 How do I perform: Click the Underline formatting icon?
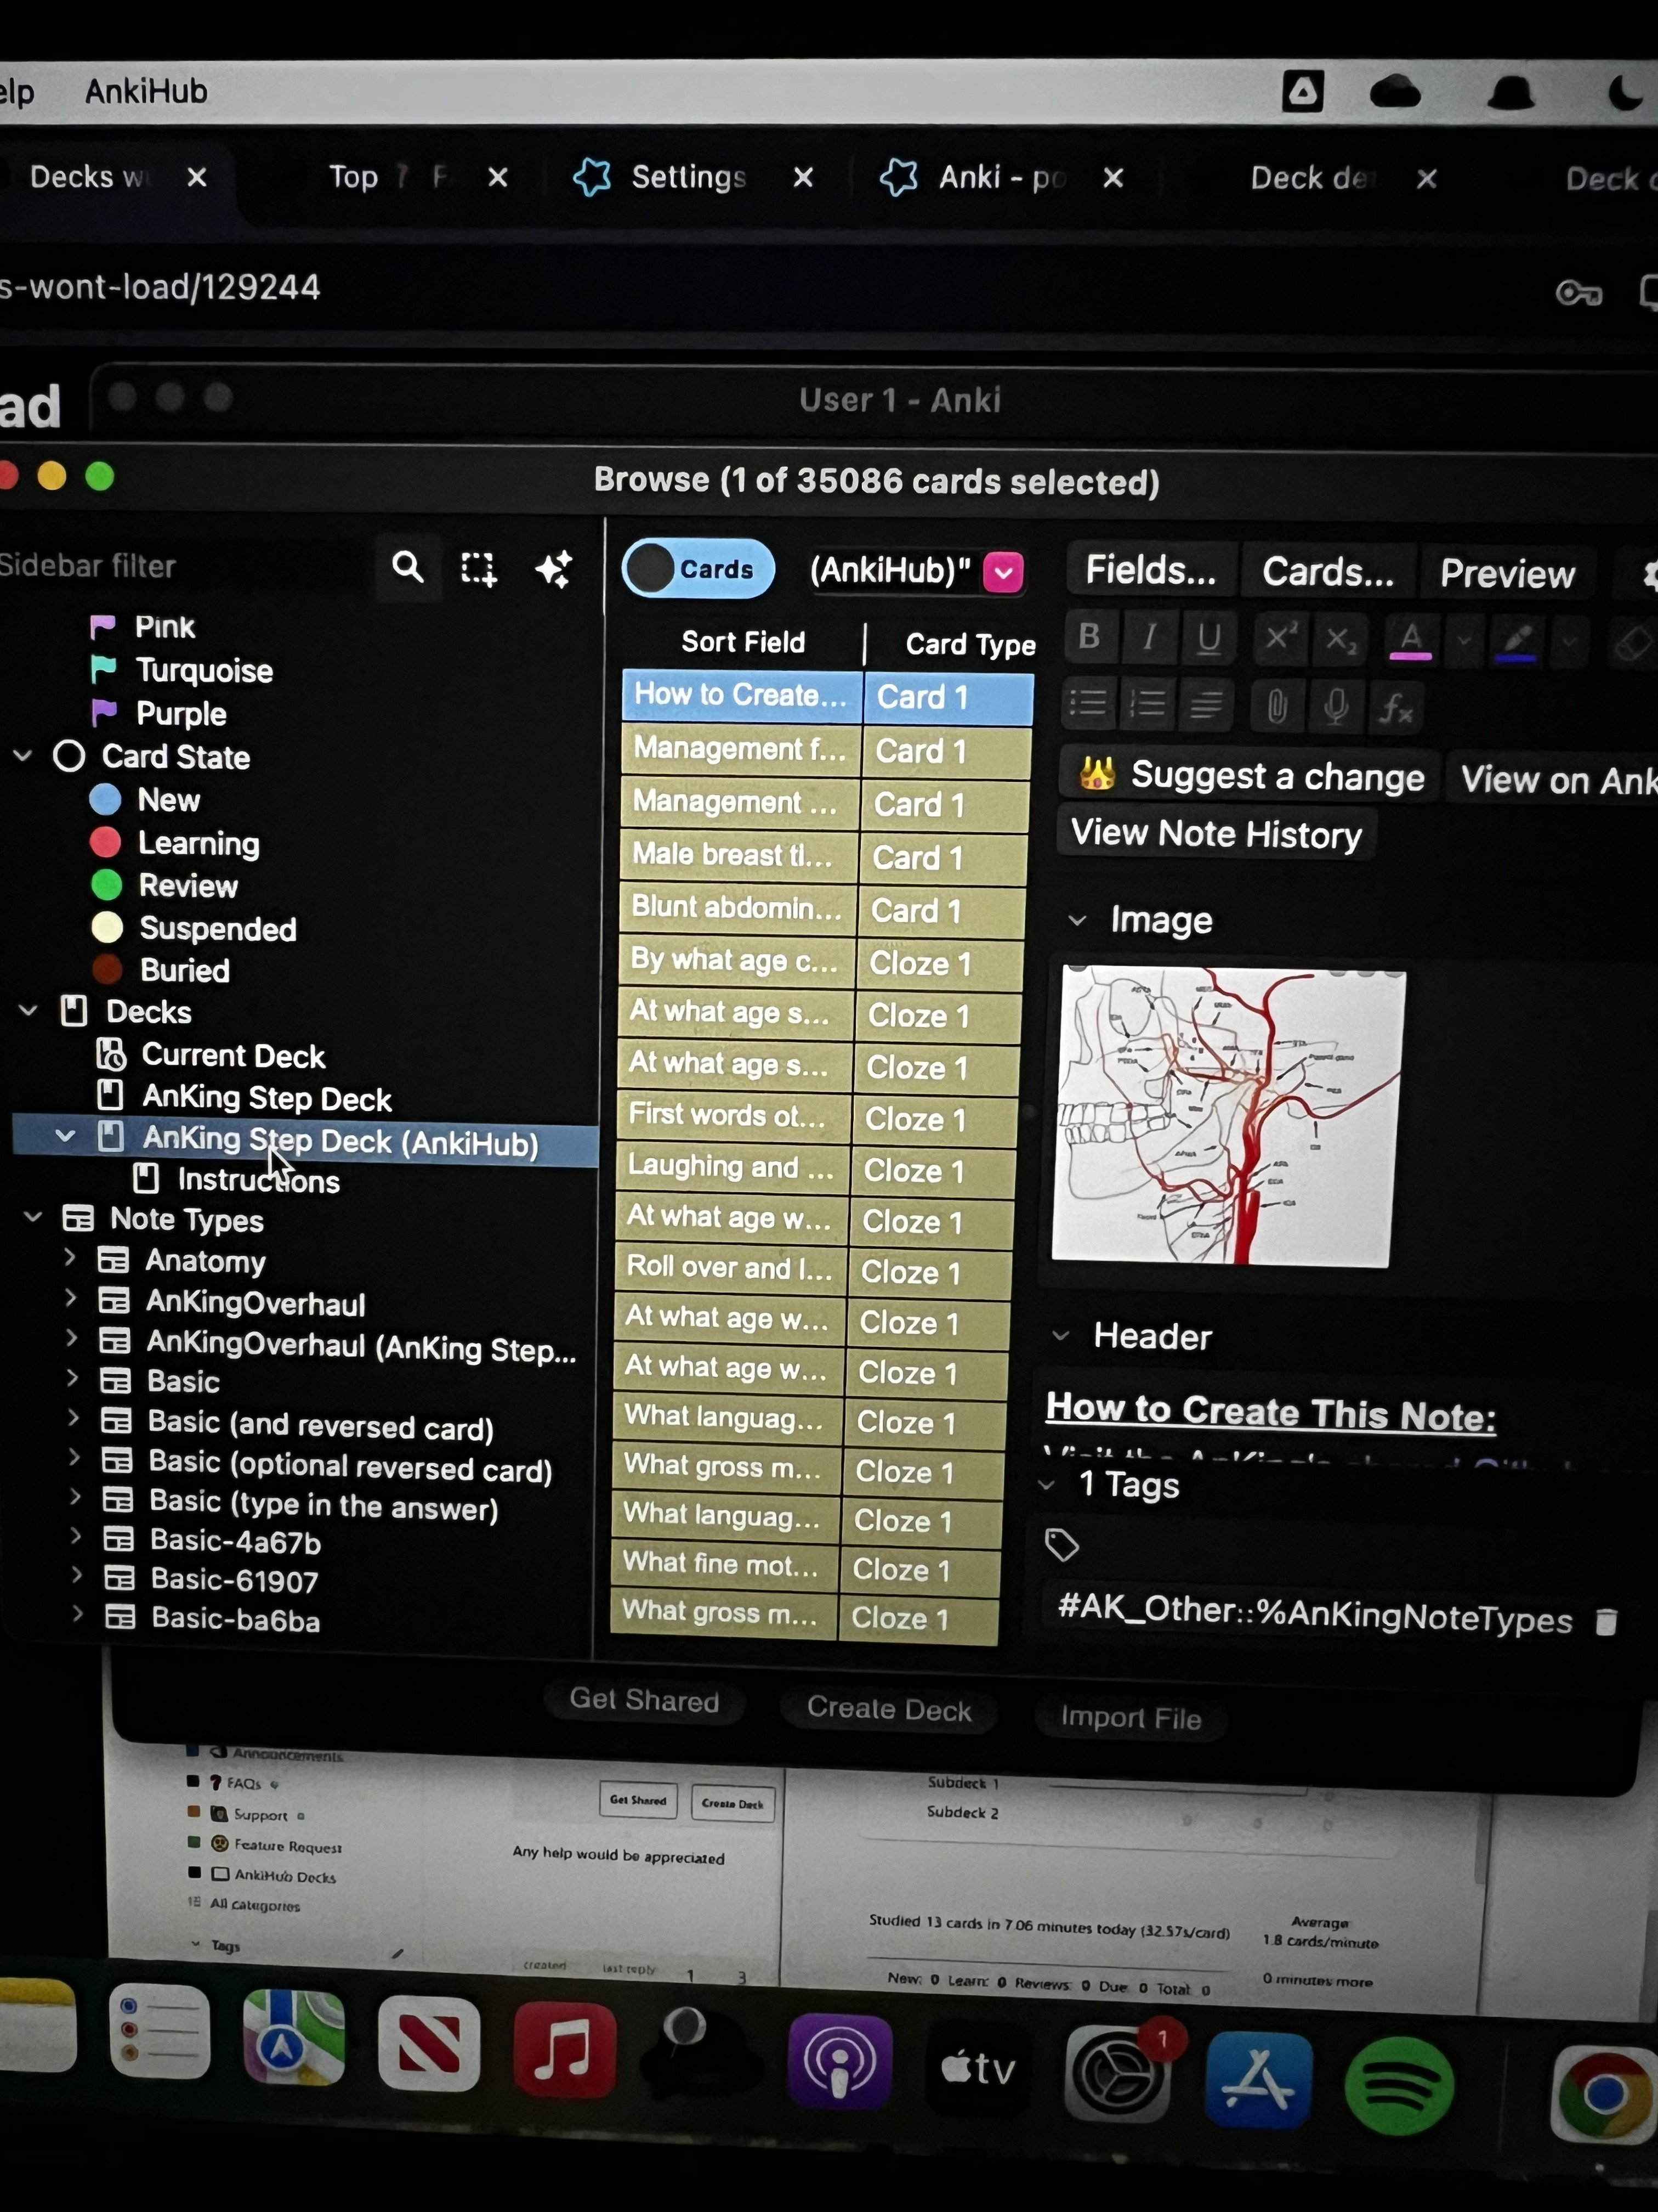[x=1208, y=637]
